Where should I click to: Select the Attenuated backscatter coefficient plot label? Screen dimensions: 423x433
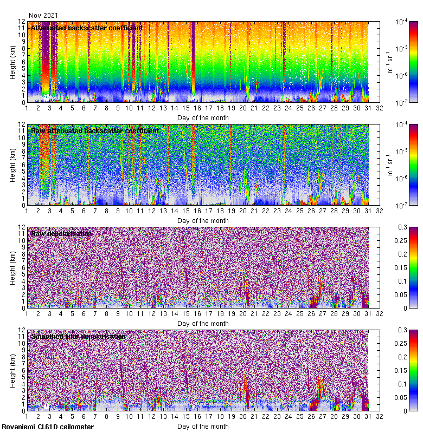[x=87, y=28]
